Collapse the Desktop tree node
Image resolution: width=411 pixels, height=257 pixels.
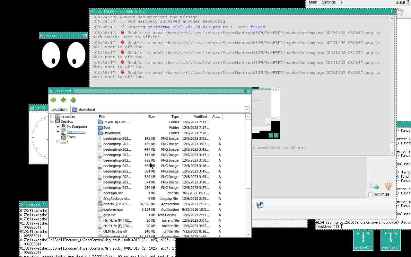(x=52, y=121)
